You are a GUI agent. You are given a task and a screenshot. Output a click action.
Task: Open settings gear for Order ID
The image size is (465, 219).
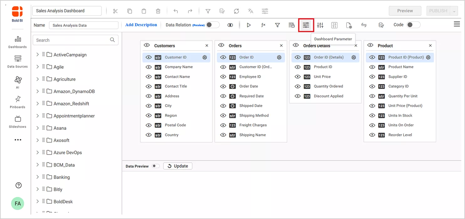coord(279,57)
